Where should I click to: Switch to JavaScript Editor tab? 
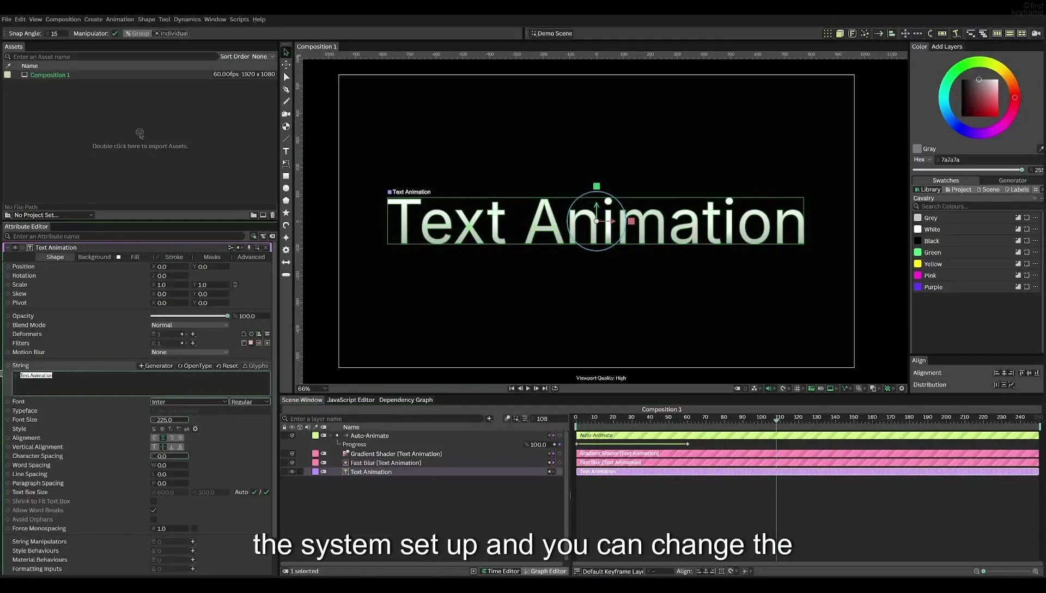click(x=351, y=400)
